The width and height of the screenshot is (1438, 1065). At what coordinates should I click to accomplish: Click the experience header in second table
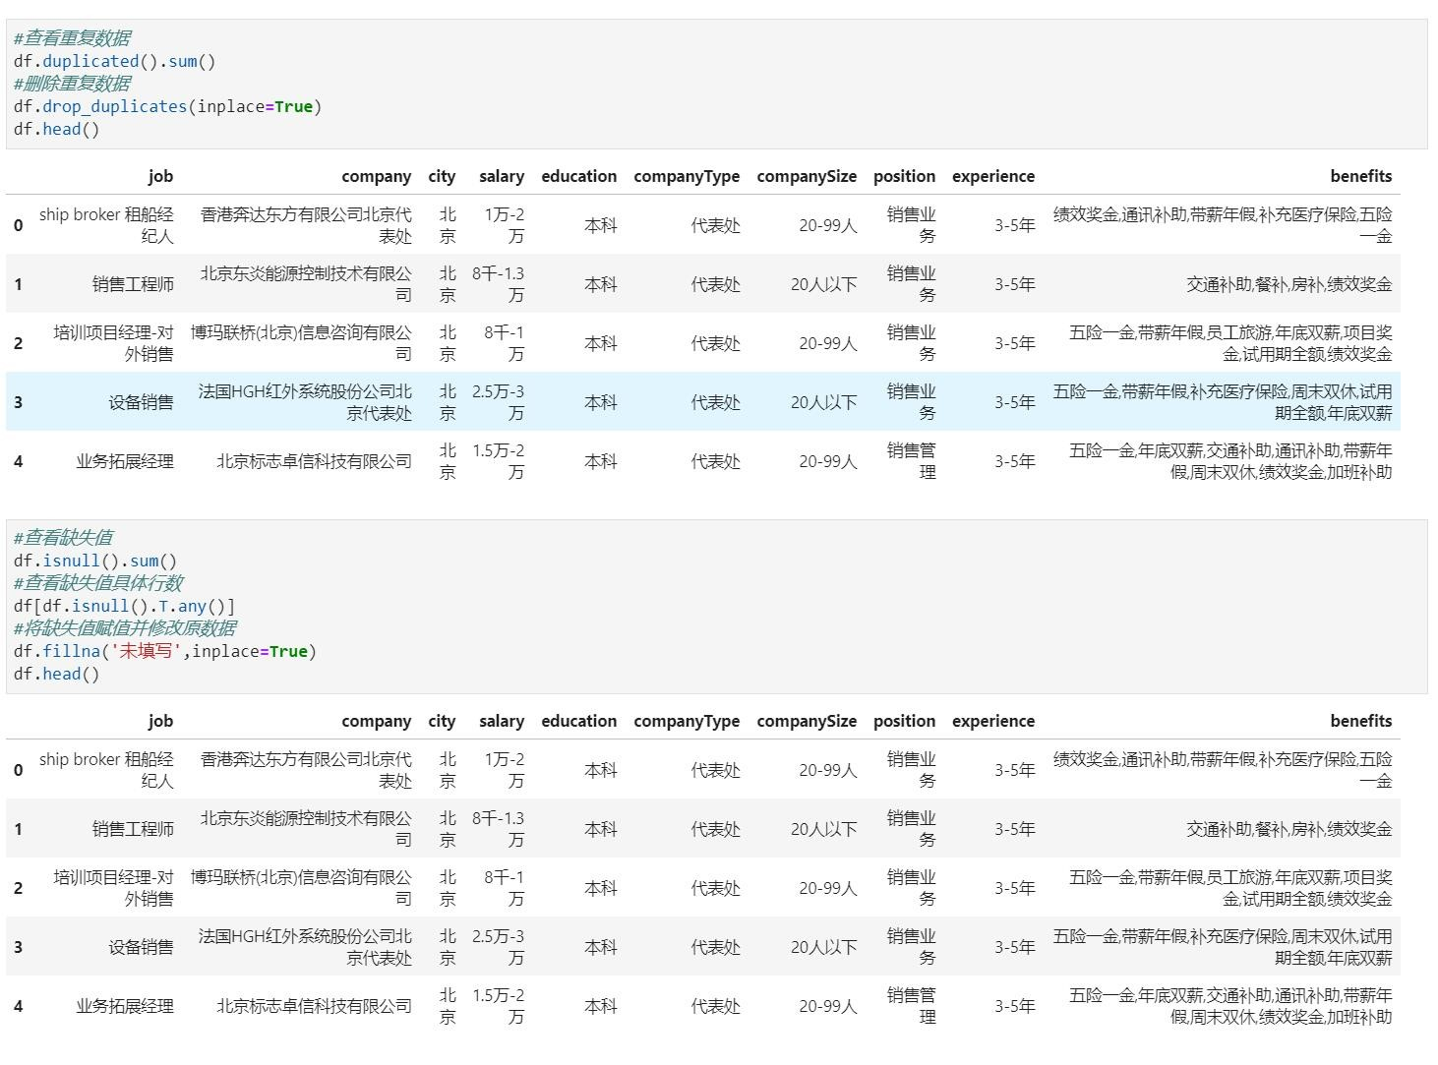pyautogui.click(x=992, y=721)
